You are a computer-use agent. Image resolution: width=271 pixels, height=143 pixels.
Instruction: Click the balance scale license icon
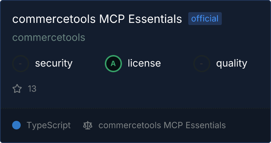pyautogui.click(x=87, y=125)
